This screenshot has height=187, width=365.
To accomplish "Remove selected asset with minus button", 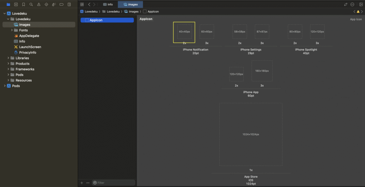I will [88, 183].
